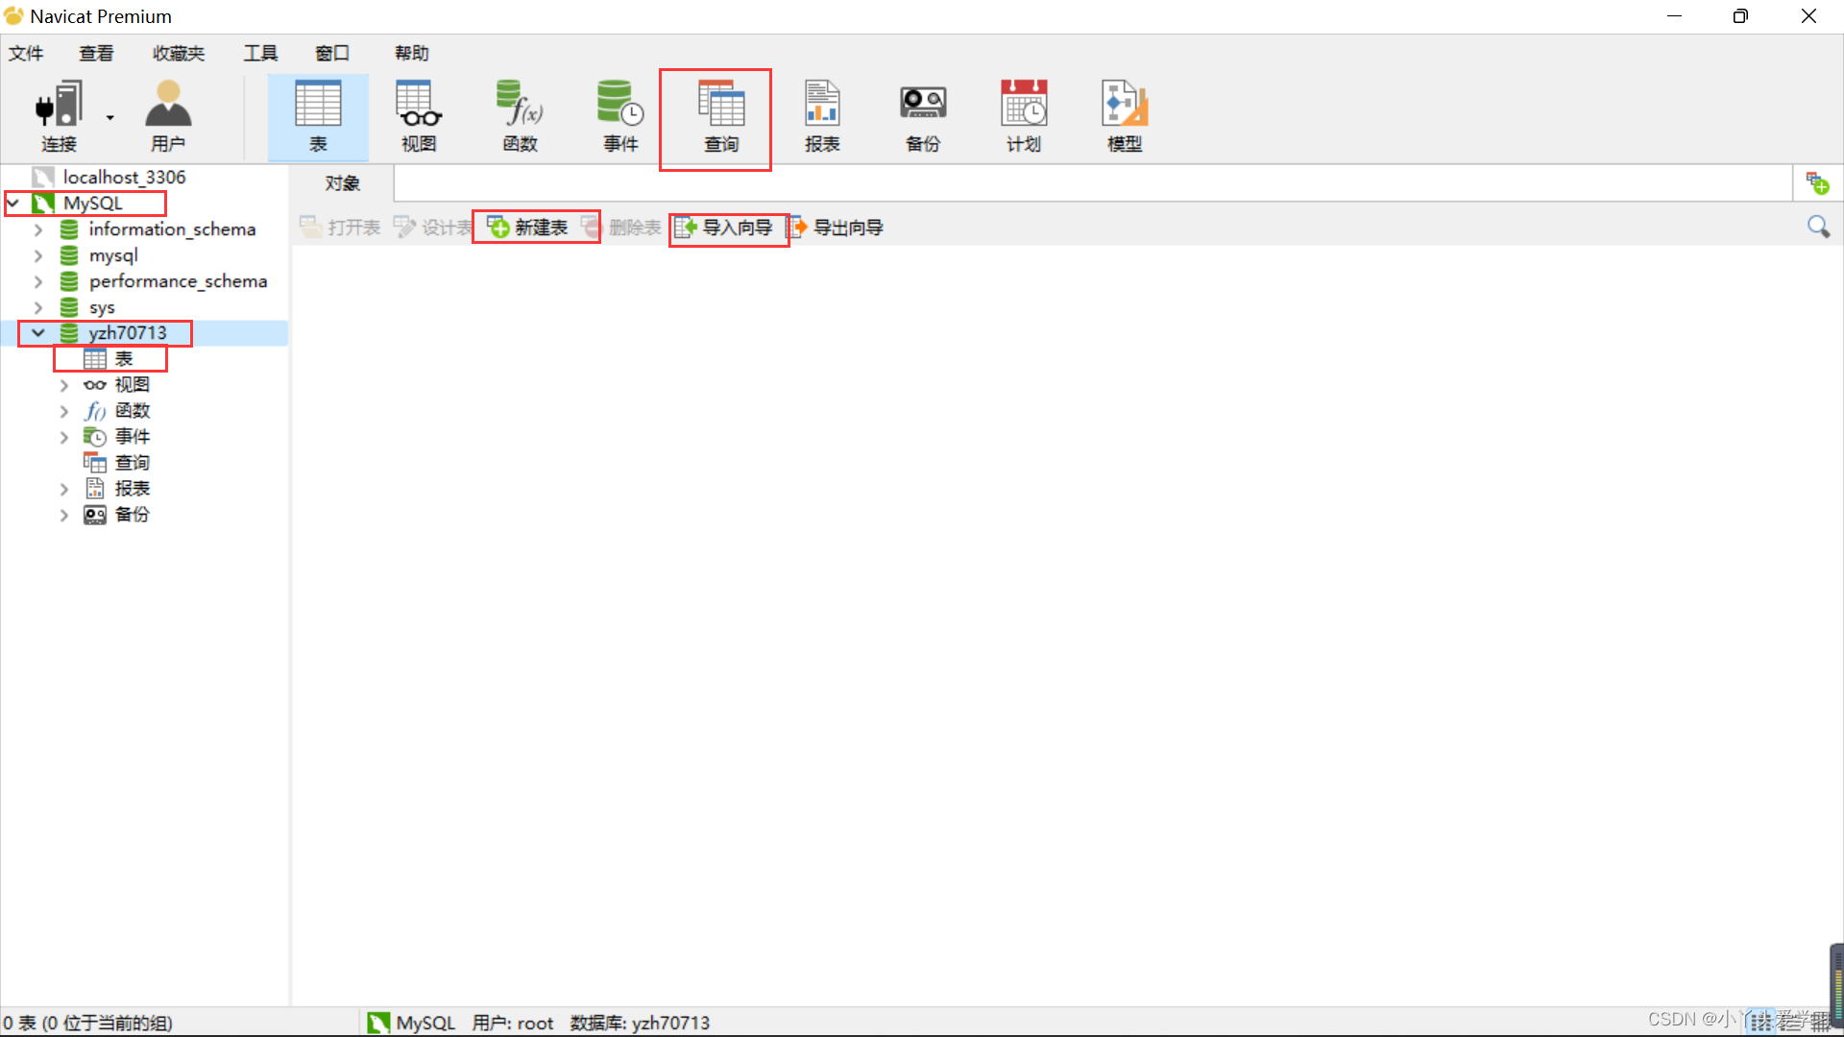Open the Connection (连接) toolbar button
Image resolution: width=1844 pixels, height=1037 pixels.
pos(59,117)
